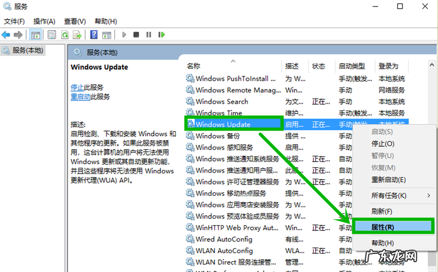Open the Properties toolbar icon
The height and width of the screenshot is (272, 438).
coord(52,35)
